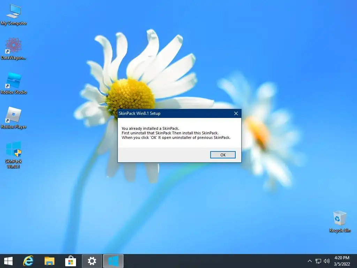Switch to the SkinPack Setup taskbar button
Screen dimensions: 357x268
113,261
